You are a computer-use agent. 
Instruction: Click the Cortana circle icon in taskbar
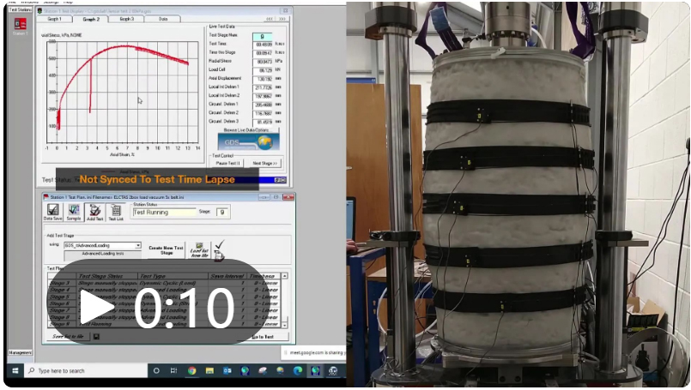click(156, 370)
